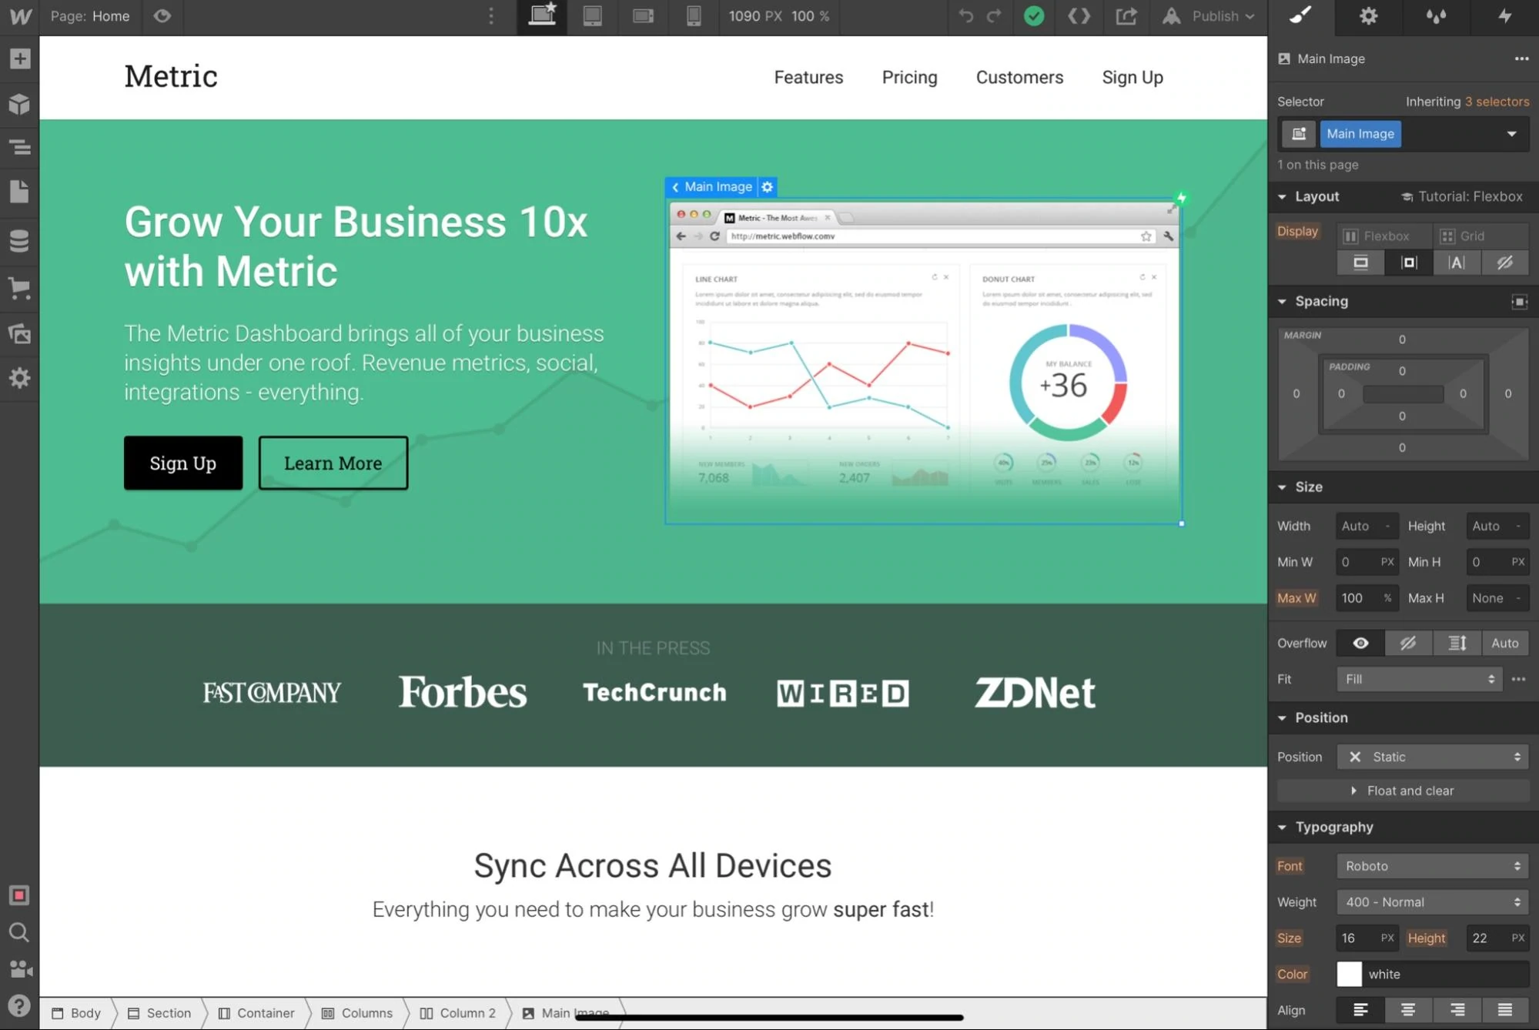Screen dimensions: 1539x1030
Task: Click the Learn More button on hero
Action: 332,462
